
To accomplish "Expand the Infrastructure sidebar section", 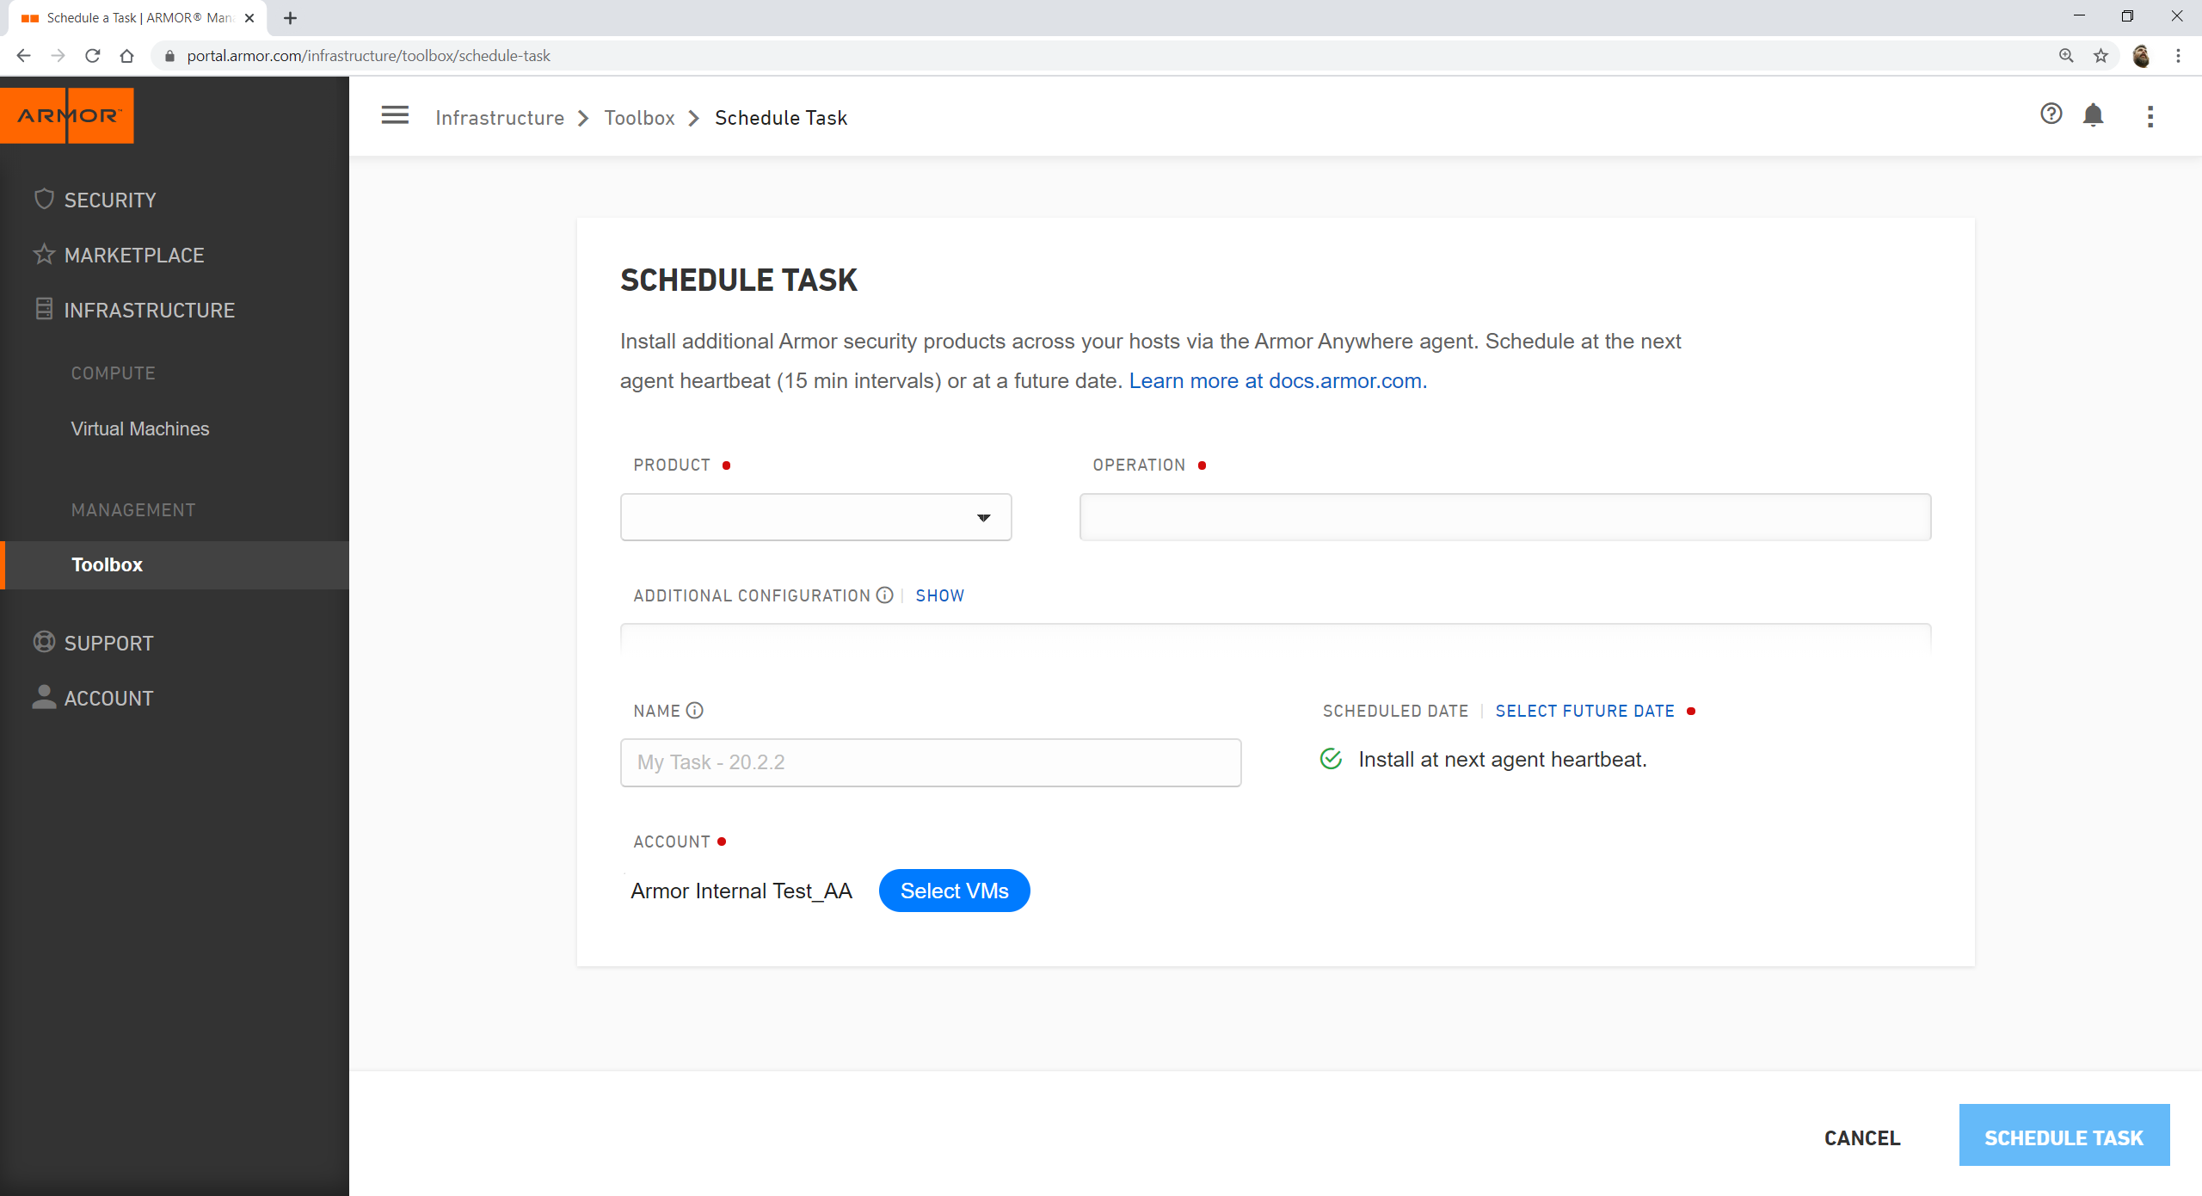I will coord(149,310).
